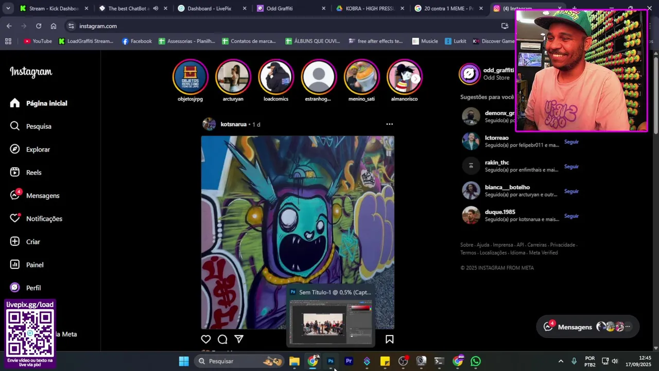Open kotsnarua avatar on the post
This screenshot has width=659, height=371.
coord(209,124)
